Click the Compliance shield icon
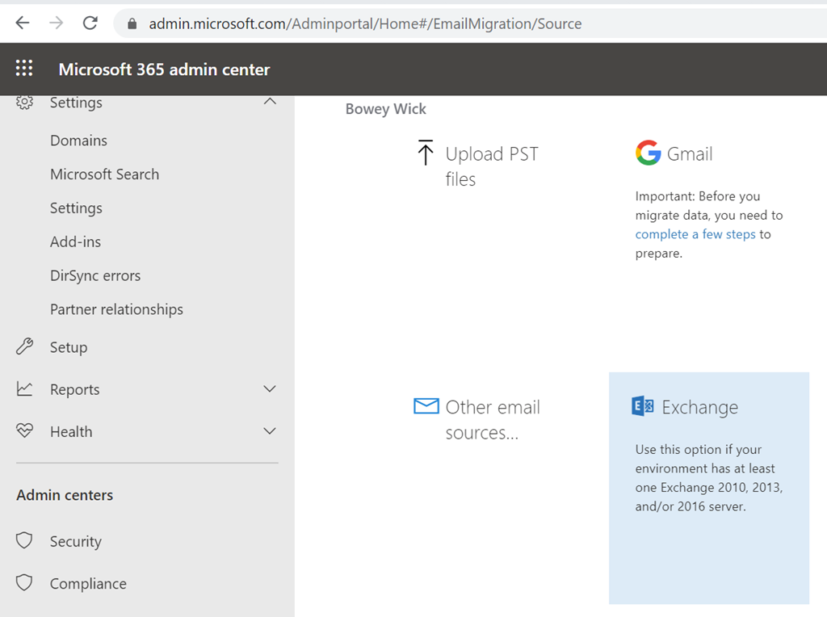827x617 pixels. [24, 583]
